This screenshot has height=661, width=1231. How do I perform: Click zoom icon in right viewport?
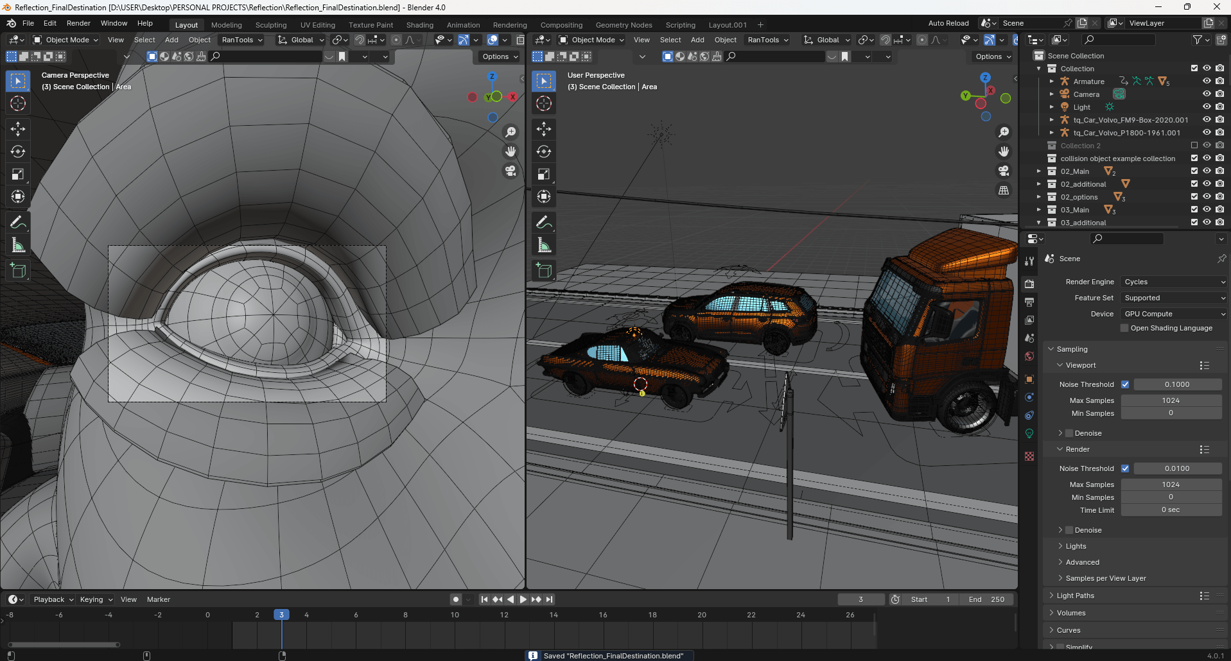point(1004,132)
